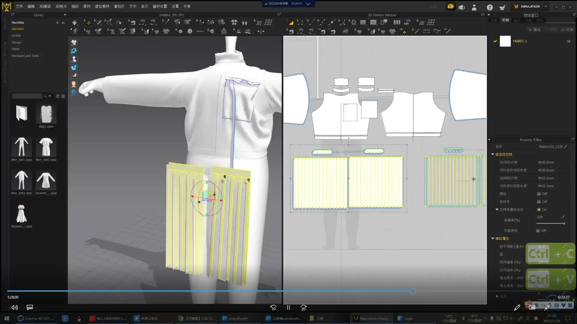Click the 增加 add fabric button
Screen dimensions: 577x324
pos(535,30)
